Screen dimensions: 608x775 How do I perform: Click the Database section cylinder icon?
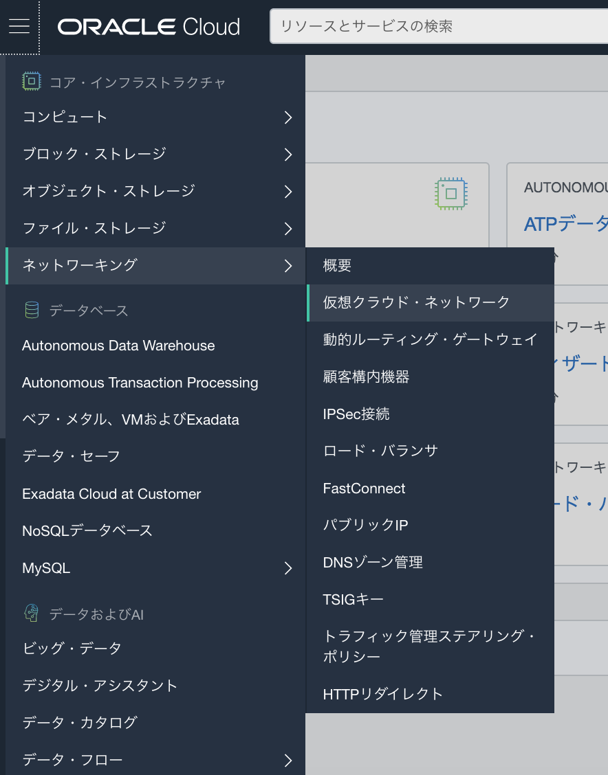tap(32, 311)
